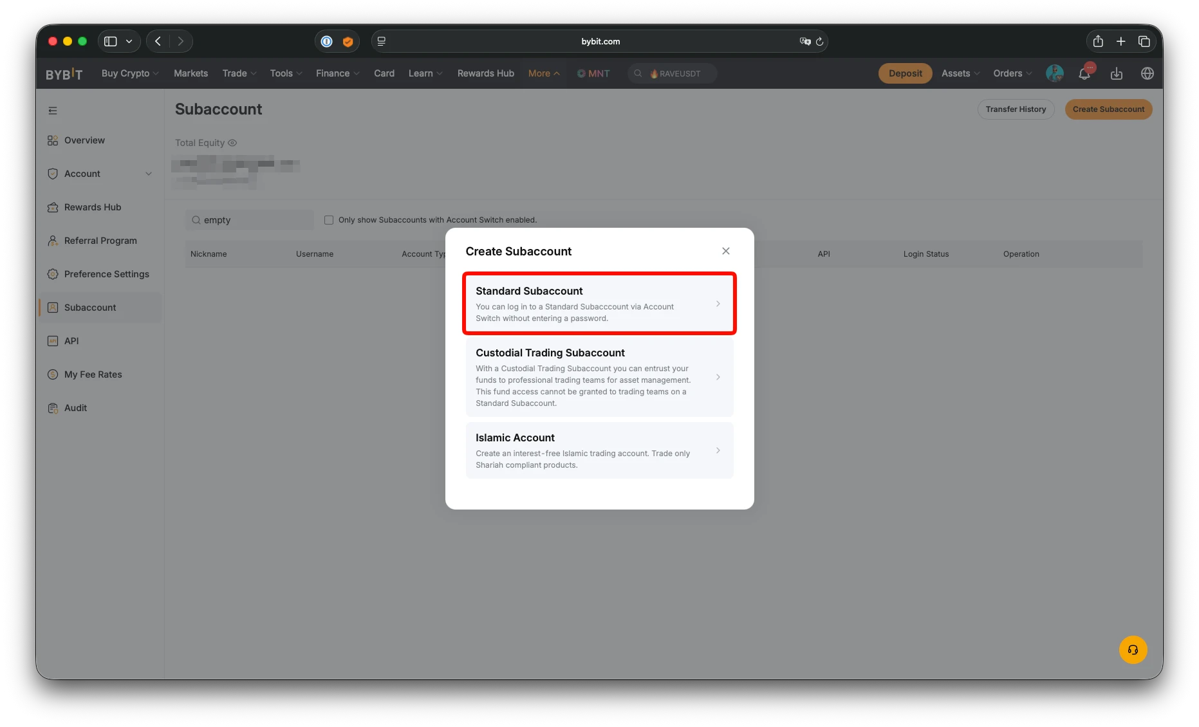
Task: Open the user profile avatar
Action: pos(1054,73)
